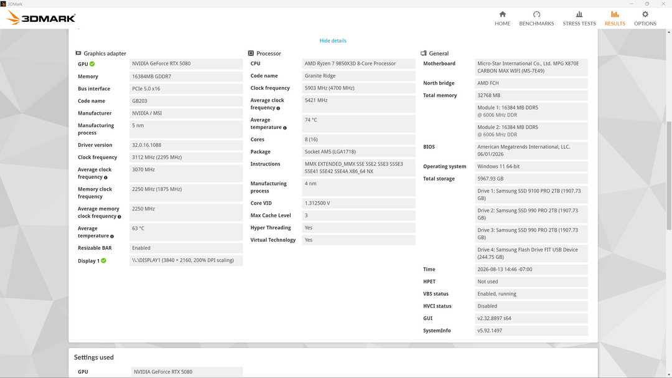
Task: Open the Stress Tests chart icon
Action: point(579,14)
